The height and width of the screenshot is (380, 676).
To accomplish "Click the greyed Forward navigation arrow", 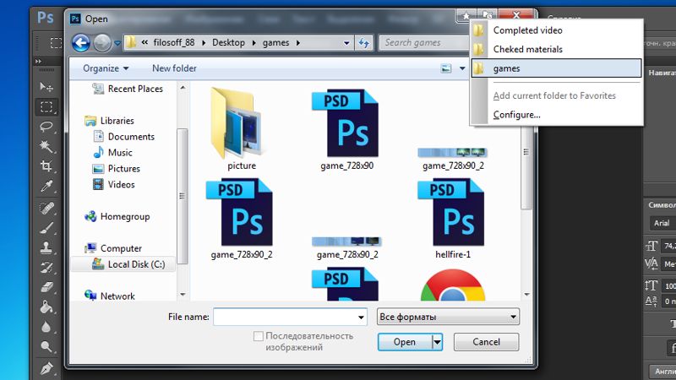I will pos(102,43).
